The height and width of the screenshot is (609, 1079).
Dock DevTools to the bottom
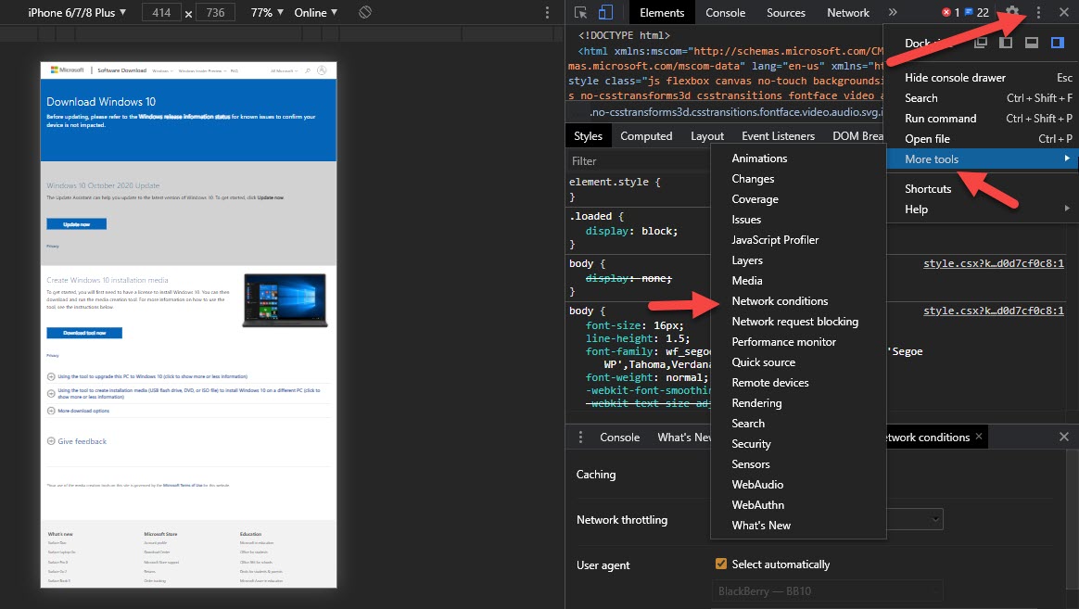click(x=1031, y=43)
